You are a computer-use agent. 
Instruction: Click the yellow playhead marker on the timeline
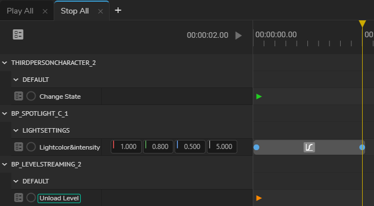tap(362, 24)
